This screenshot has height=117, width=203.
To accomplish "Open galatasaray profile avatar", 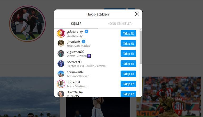I will point(61,33).
